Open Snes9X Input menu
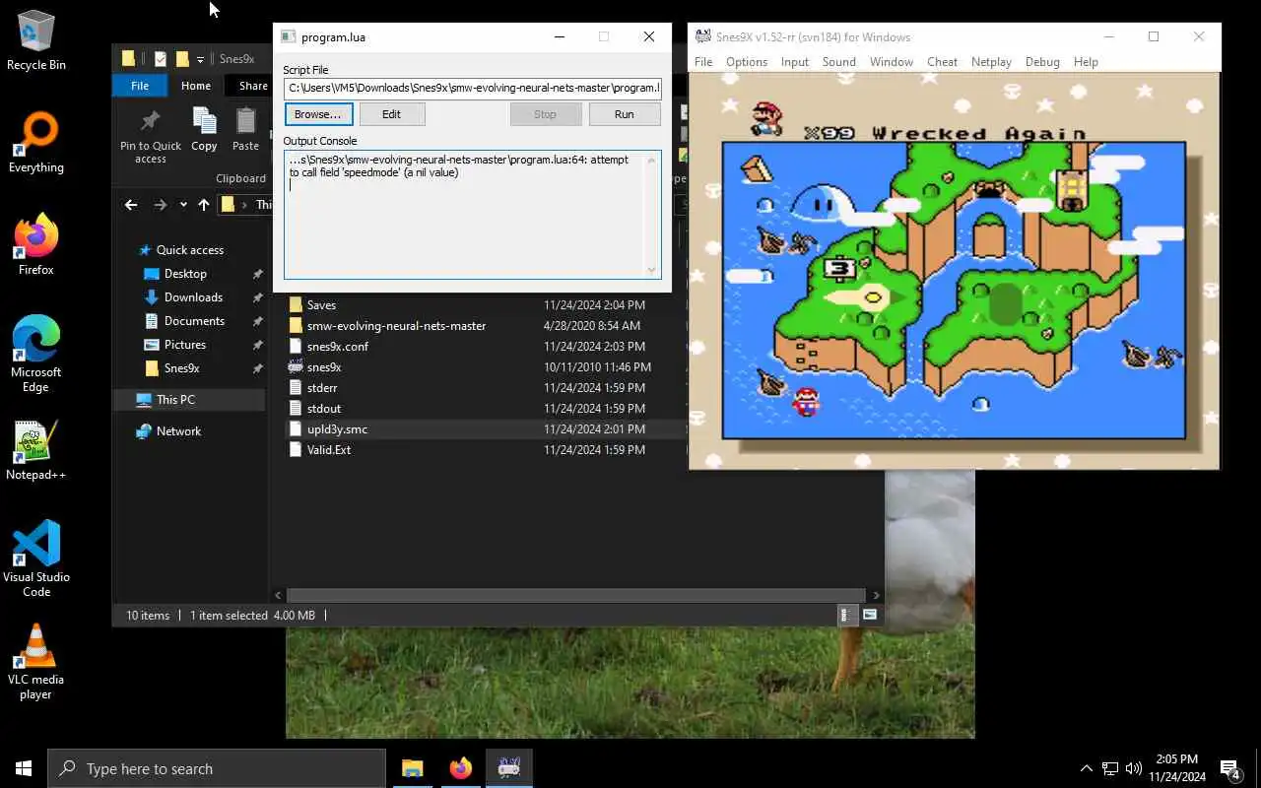Viewport: 1261px width, 788px height. click(x=794, y=61)
